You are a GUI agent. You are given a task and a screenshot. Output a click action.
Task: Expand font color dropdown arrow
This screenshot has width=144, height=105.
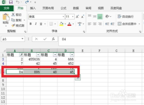[73, 24]
